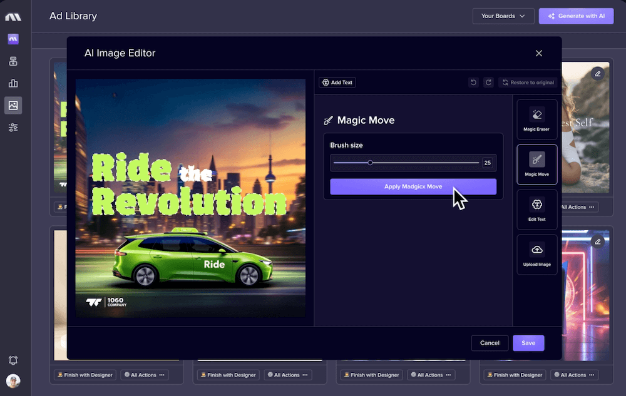Click the app logo in the sidebar
Viewport: 626px width, 396px height.
(13, 17)
